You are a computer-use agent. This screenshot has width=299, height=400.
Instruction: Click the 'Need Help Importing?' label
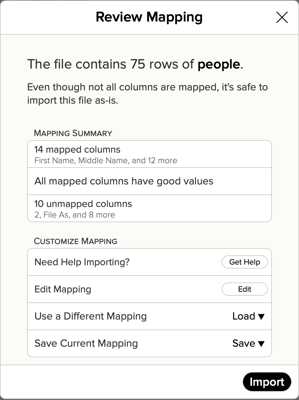pos(82,262)
